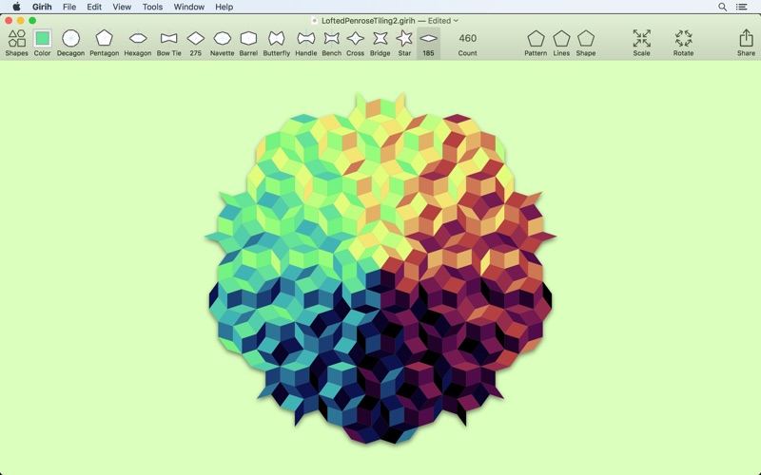Viewport: 761px width, 475px height.
Task: Select the Pentagon tile shape
Action: click(x=104, y=39)
